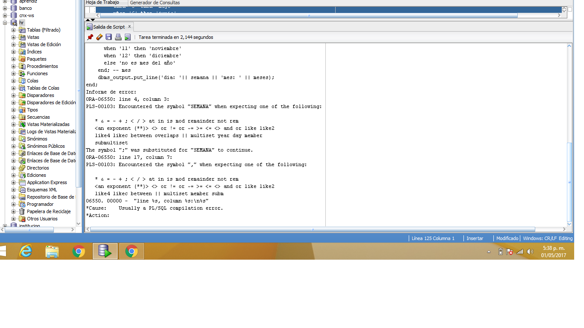This screenshot has width=584, height=328.
Task: Select the banco connection database icon
Action: tap(14, 8)
